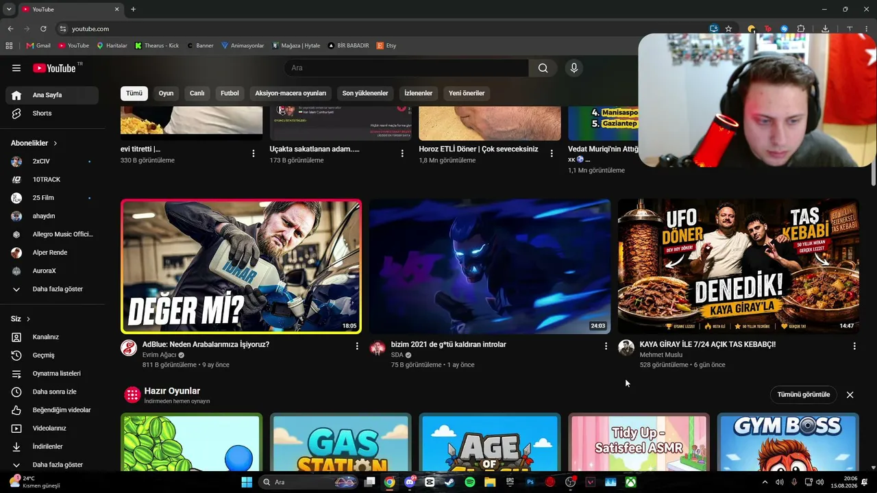Dismiss the Hazır Oyunlar section

click(850, 395)
